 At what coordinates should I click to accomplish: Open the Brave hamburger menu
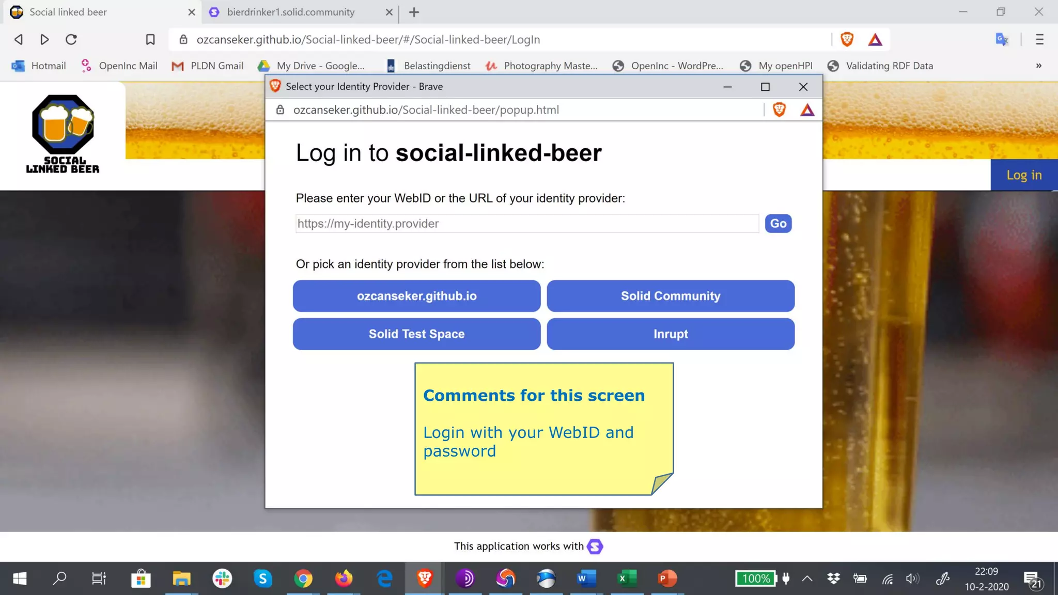(1039, 39)
